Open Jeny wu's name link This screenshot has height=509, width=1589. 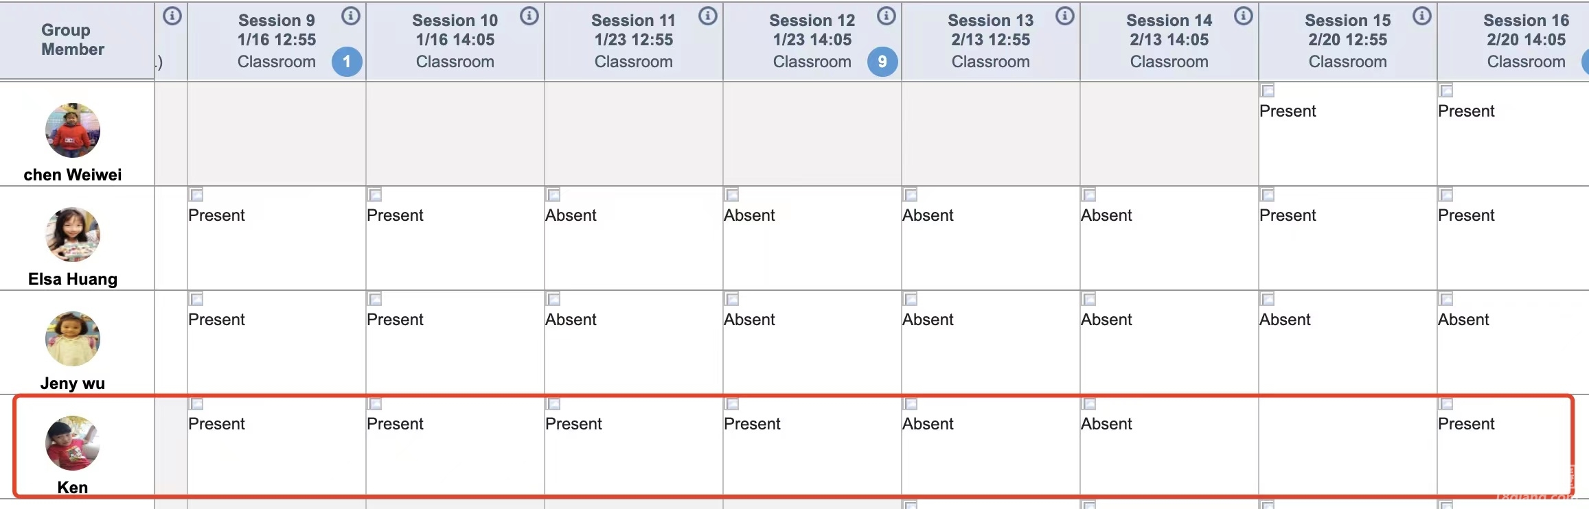[x=73, y=383]
